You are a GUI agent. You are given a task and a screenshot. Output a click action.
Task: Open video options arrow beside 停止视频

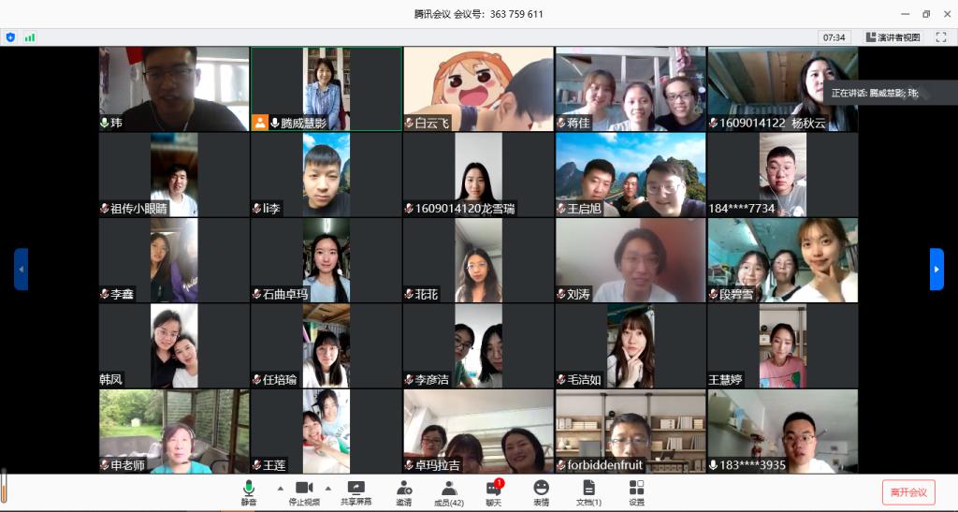327,489
